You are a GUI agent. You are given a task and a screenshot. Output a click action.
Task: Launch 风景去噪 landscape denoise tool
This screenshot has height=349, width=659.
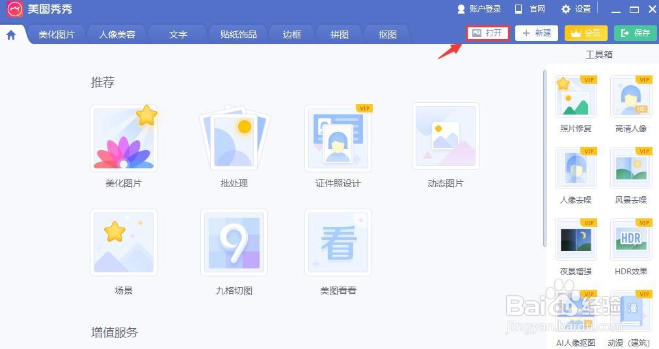point(631,168)
